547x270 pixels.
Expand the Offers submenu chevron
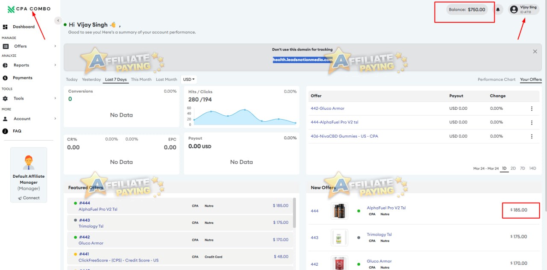55,46
